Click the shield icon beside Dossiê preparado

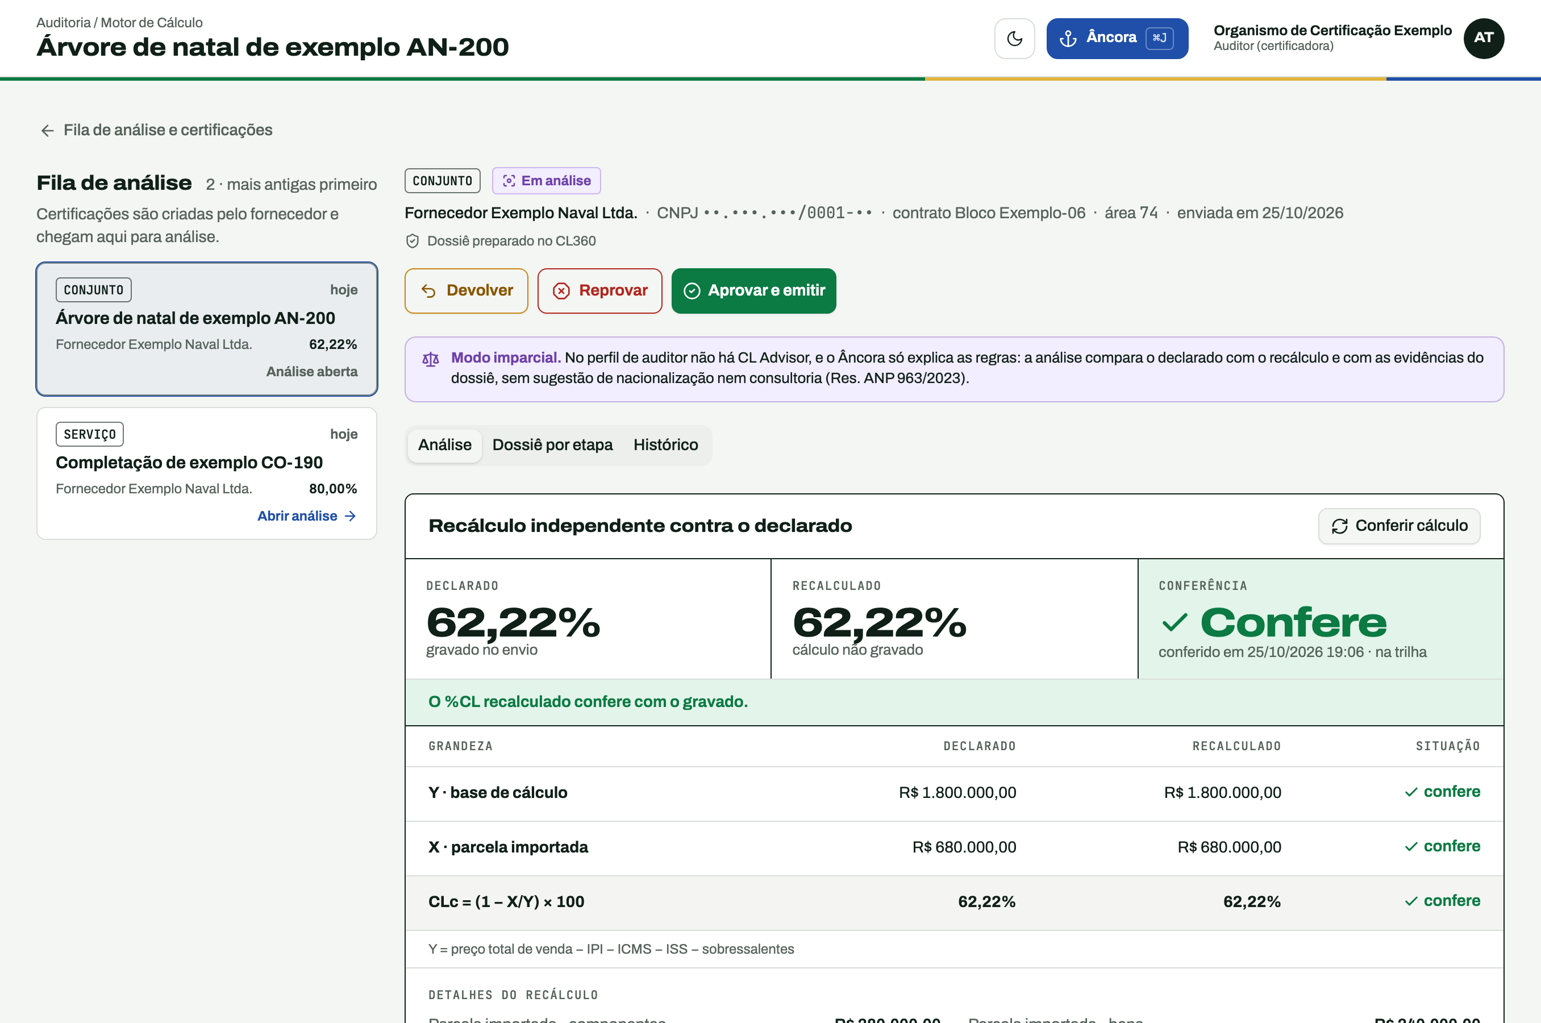pos(412,242)
